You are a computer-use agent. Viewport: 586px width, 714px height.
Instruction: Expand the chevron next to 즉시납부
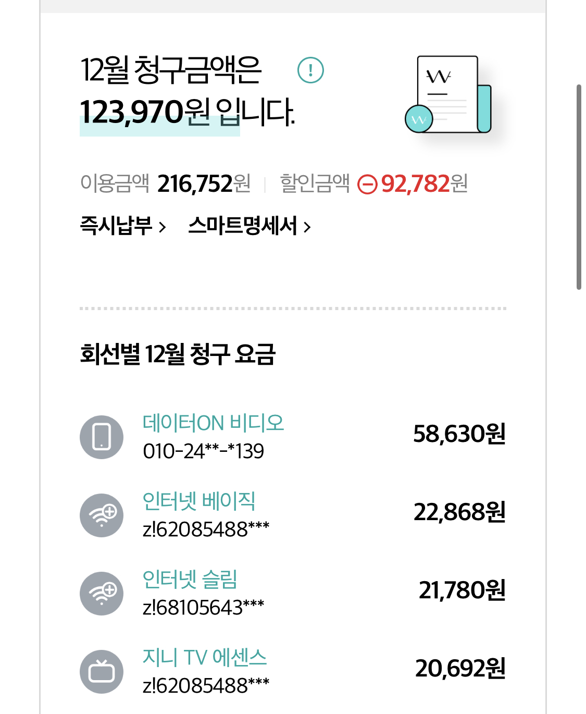coord(162,227)
